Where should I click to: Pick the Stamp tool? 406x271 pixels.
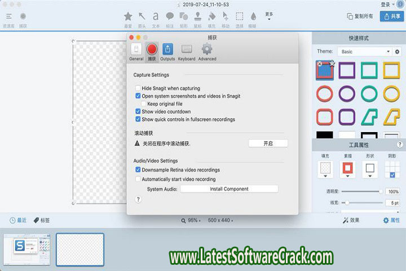[x=197, y=16]
